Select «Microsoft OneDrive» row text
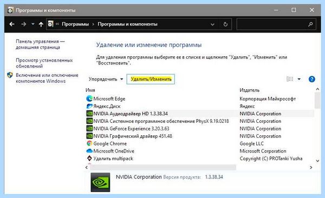This screenshot has width=325, height=198. click(114, 151)
